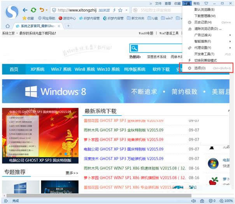Open the XP系统 navigation tab

[37, 69]
